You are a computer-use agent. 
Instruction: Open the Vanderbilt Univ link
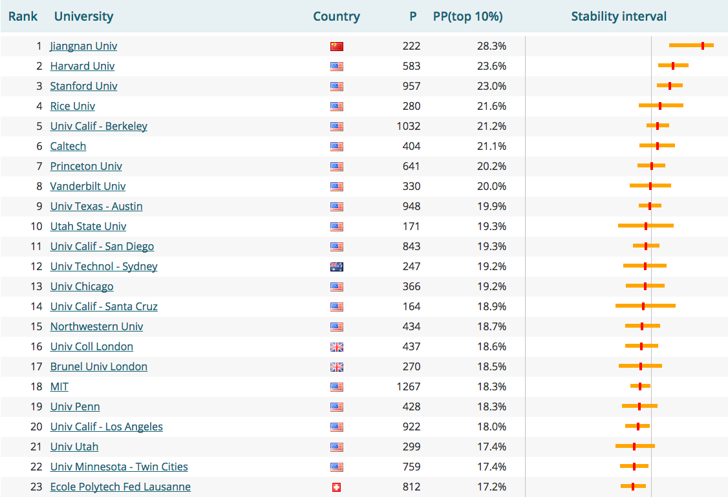tap(88, 186)
